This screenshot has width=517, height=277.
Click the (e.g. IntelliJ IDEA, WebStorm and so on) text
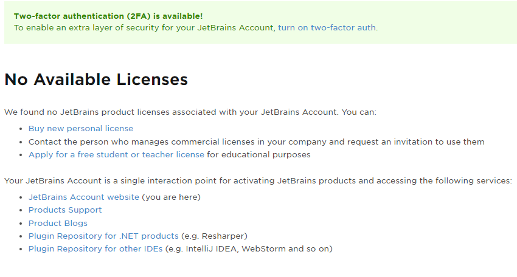[x=249, y=249]
